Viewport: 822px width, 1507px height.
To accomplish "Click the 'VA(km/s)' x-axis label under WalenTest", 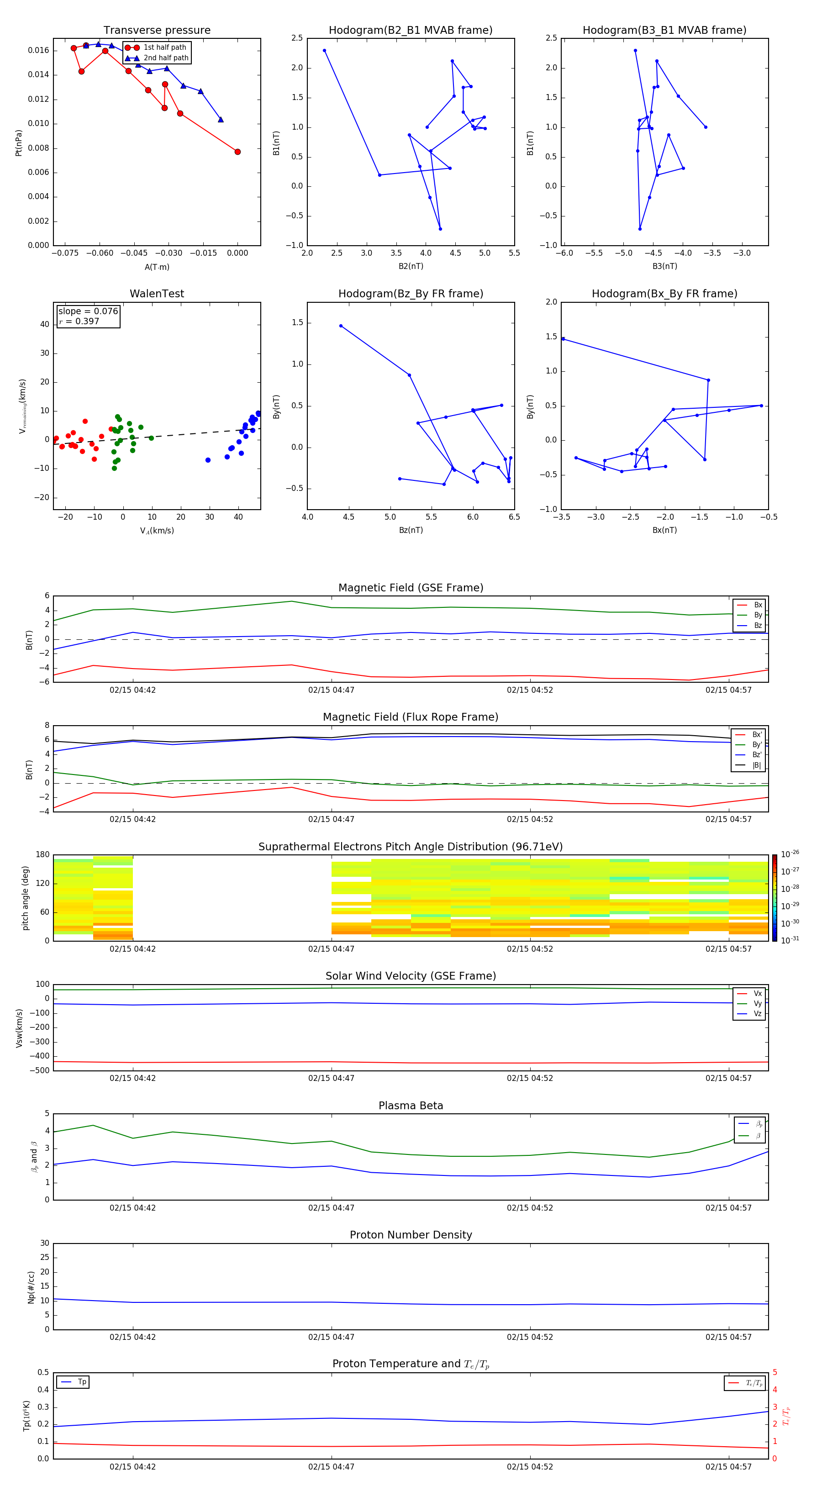I will click(157, 531).
